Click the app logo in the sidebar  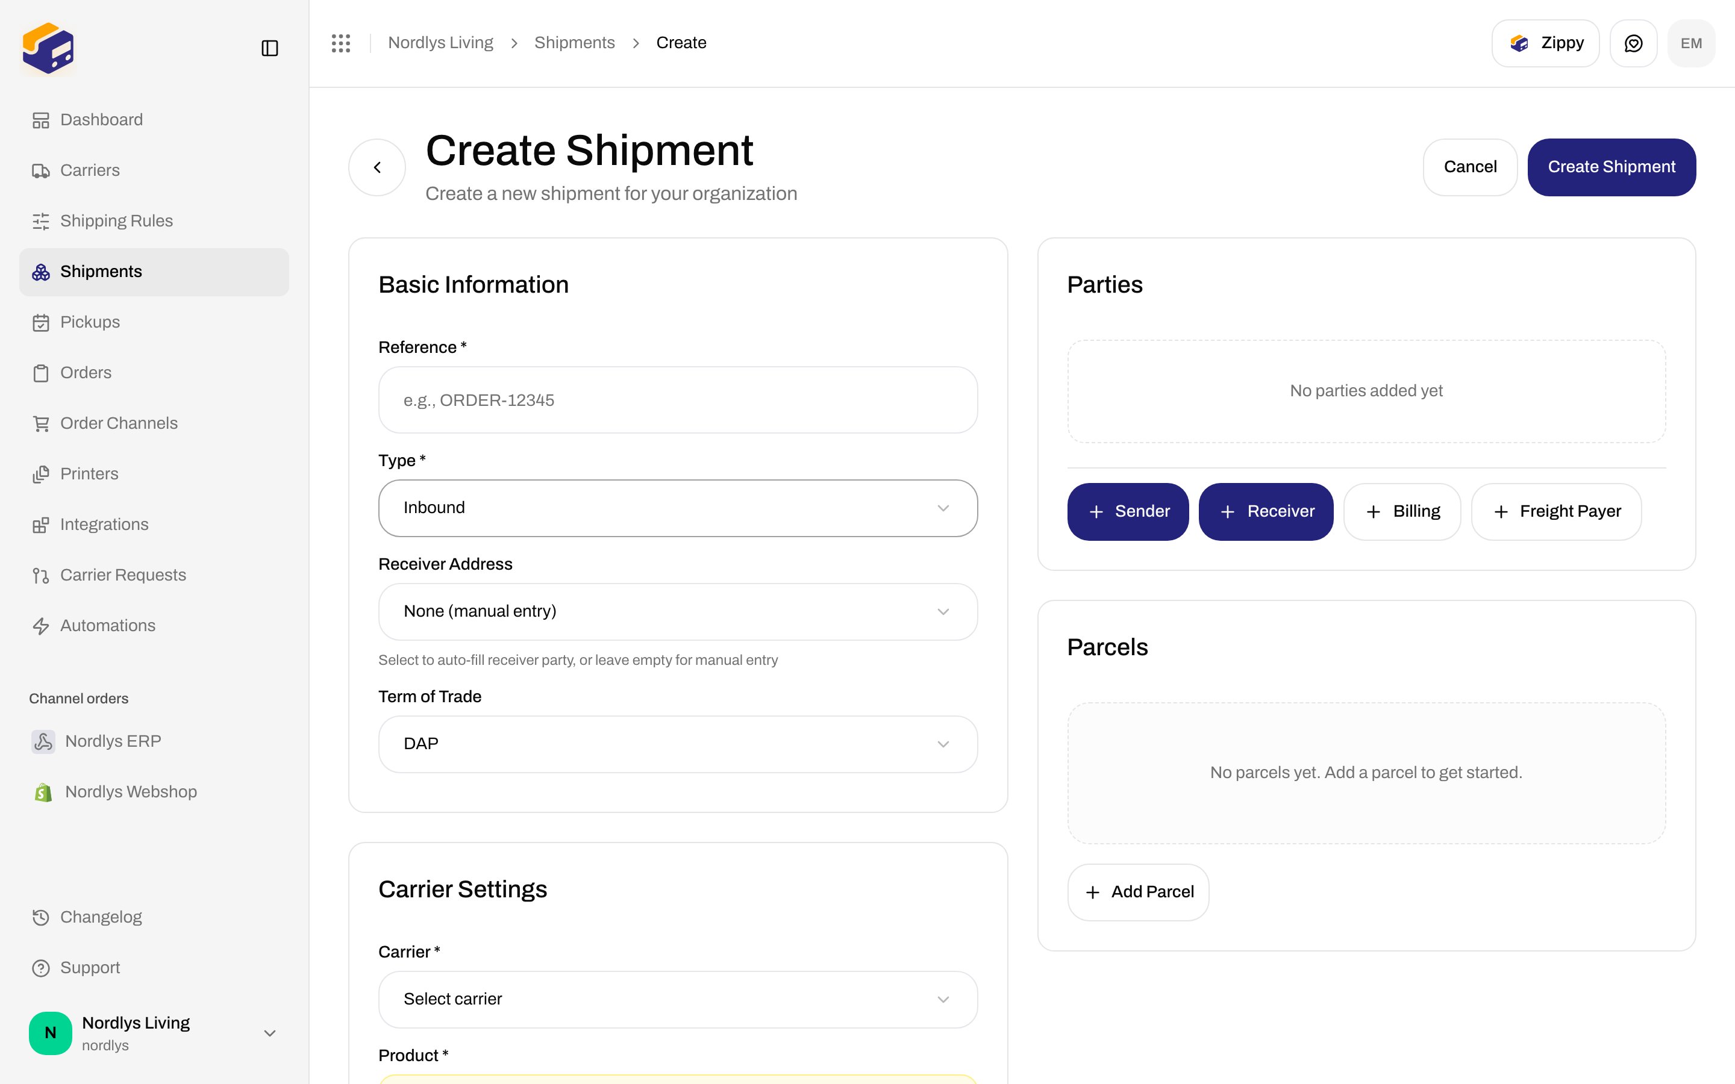pyautogui.click(x=48, y=48)
